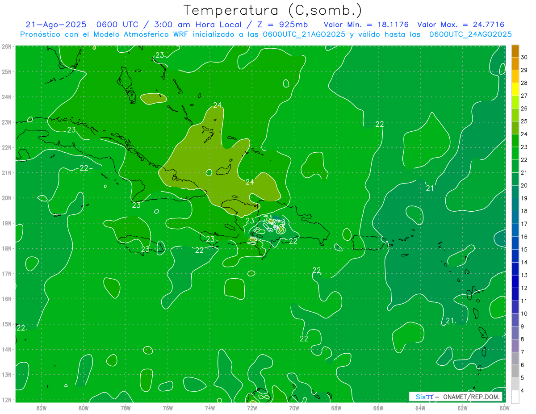Click the 78W longitude axis label

[126, 408]
